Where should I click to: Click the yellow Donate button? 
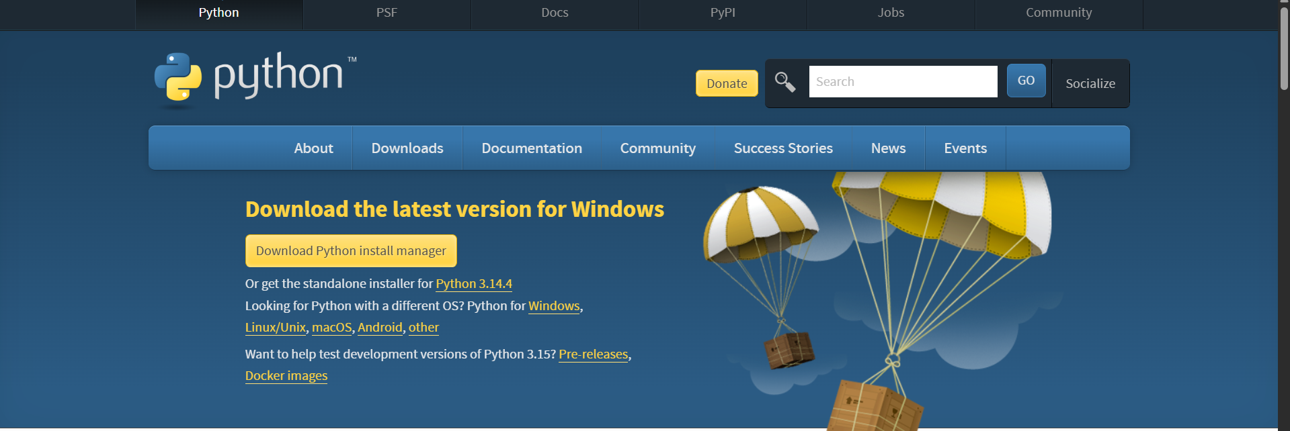pyautogui.click(x=727, y=83)
